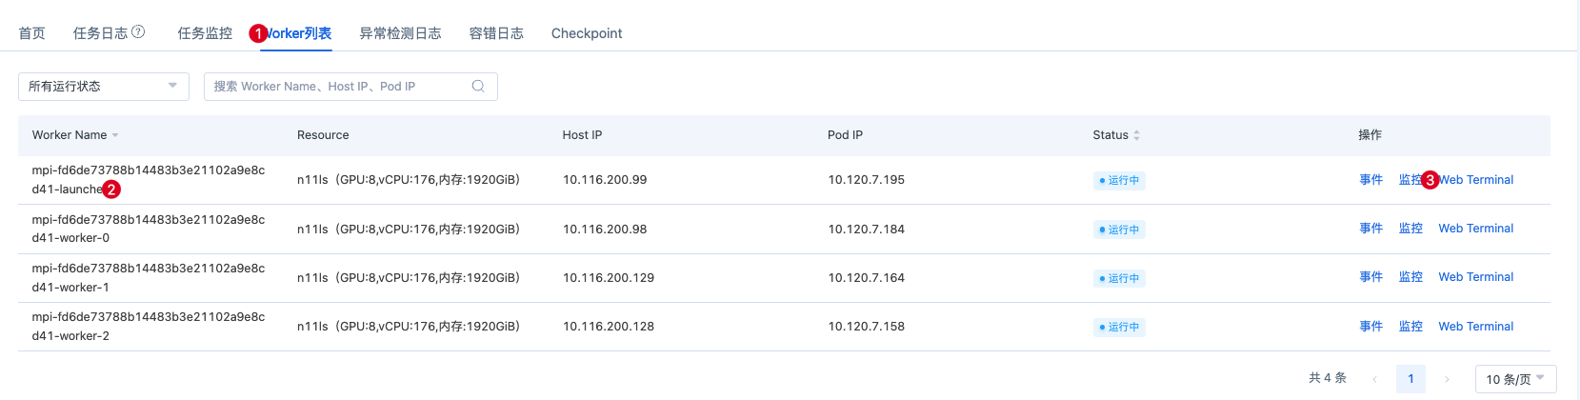Switch to the 任务监控 tab
1580x400 pixels.
coord(205,33)
